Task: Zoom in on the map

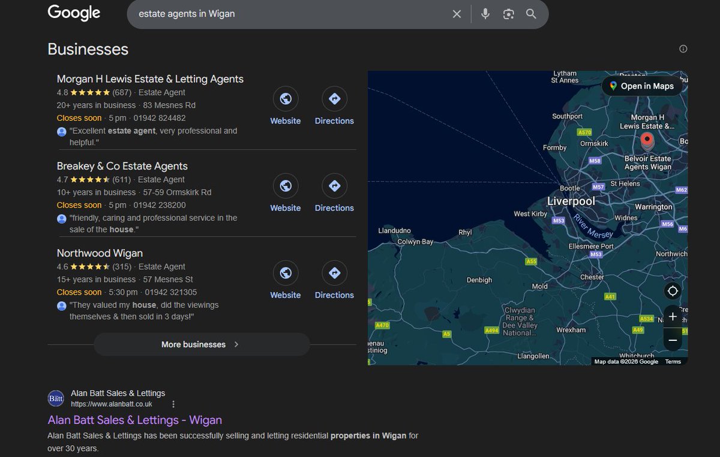Action: [x=673, y=317]
